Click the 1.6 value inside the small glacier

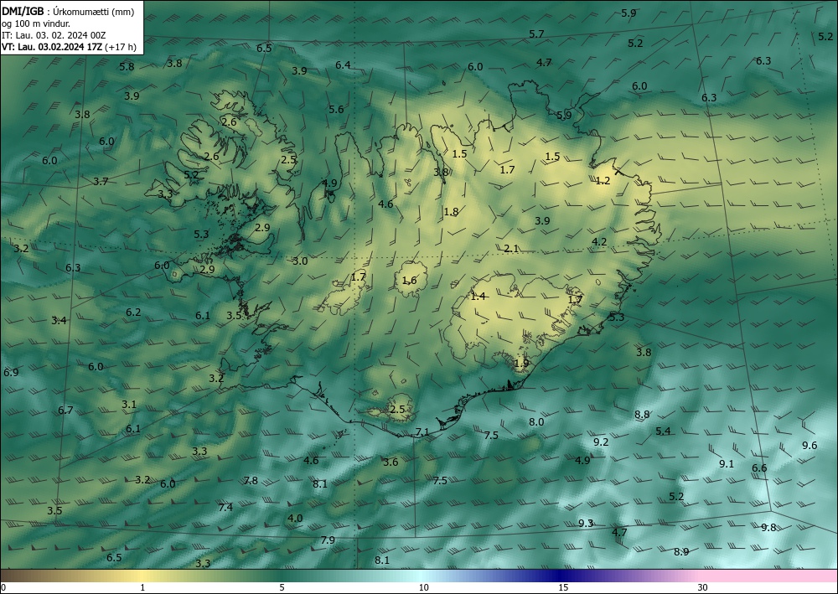click(x=410, y=281)
